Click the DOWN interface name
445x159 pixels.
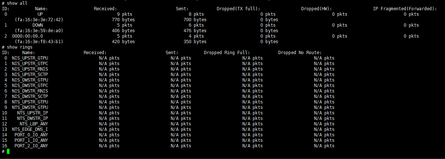tap(38, 25)
